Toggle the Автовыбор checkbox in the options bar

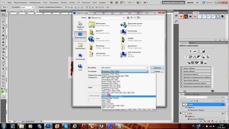(x=11, y=7)
